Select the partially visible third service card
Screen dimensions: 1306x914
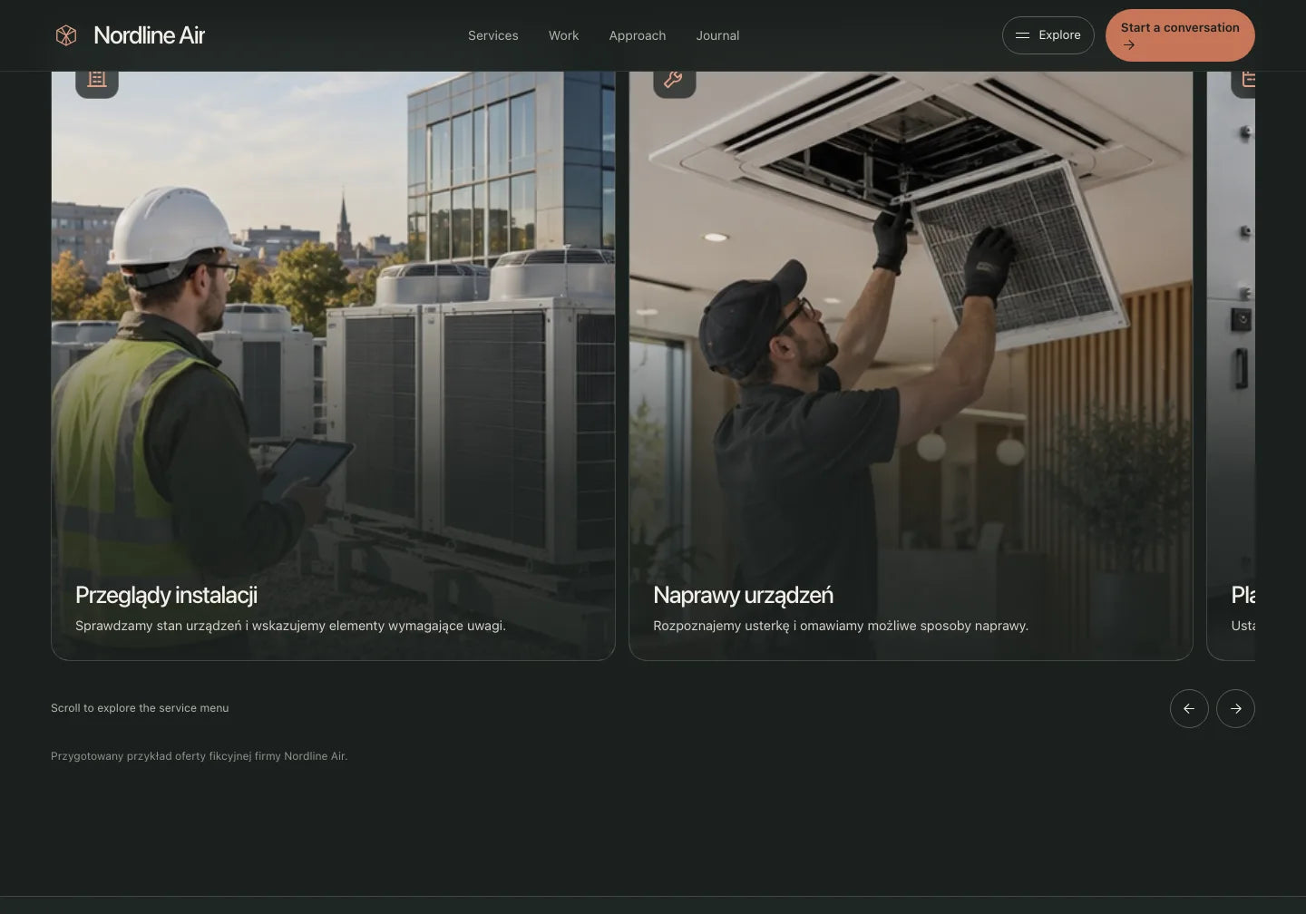(1231, 365)
